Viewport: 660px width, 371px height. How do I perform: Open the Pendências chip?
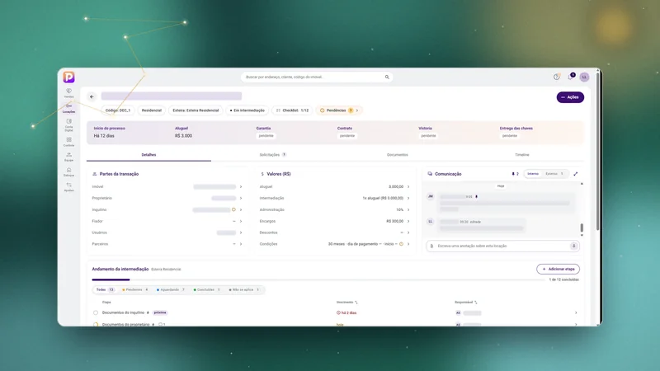tap(339, 110)
